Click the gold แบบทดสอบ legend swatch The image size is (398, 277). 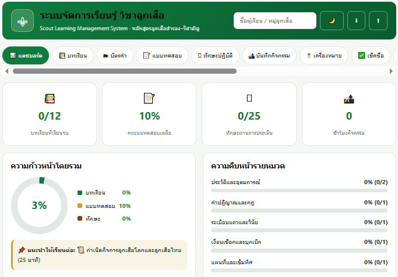click(80, 206)
